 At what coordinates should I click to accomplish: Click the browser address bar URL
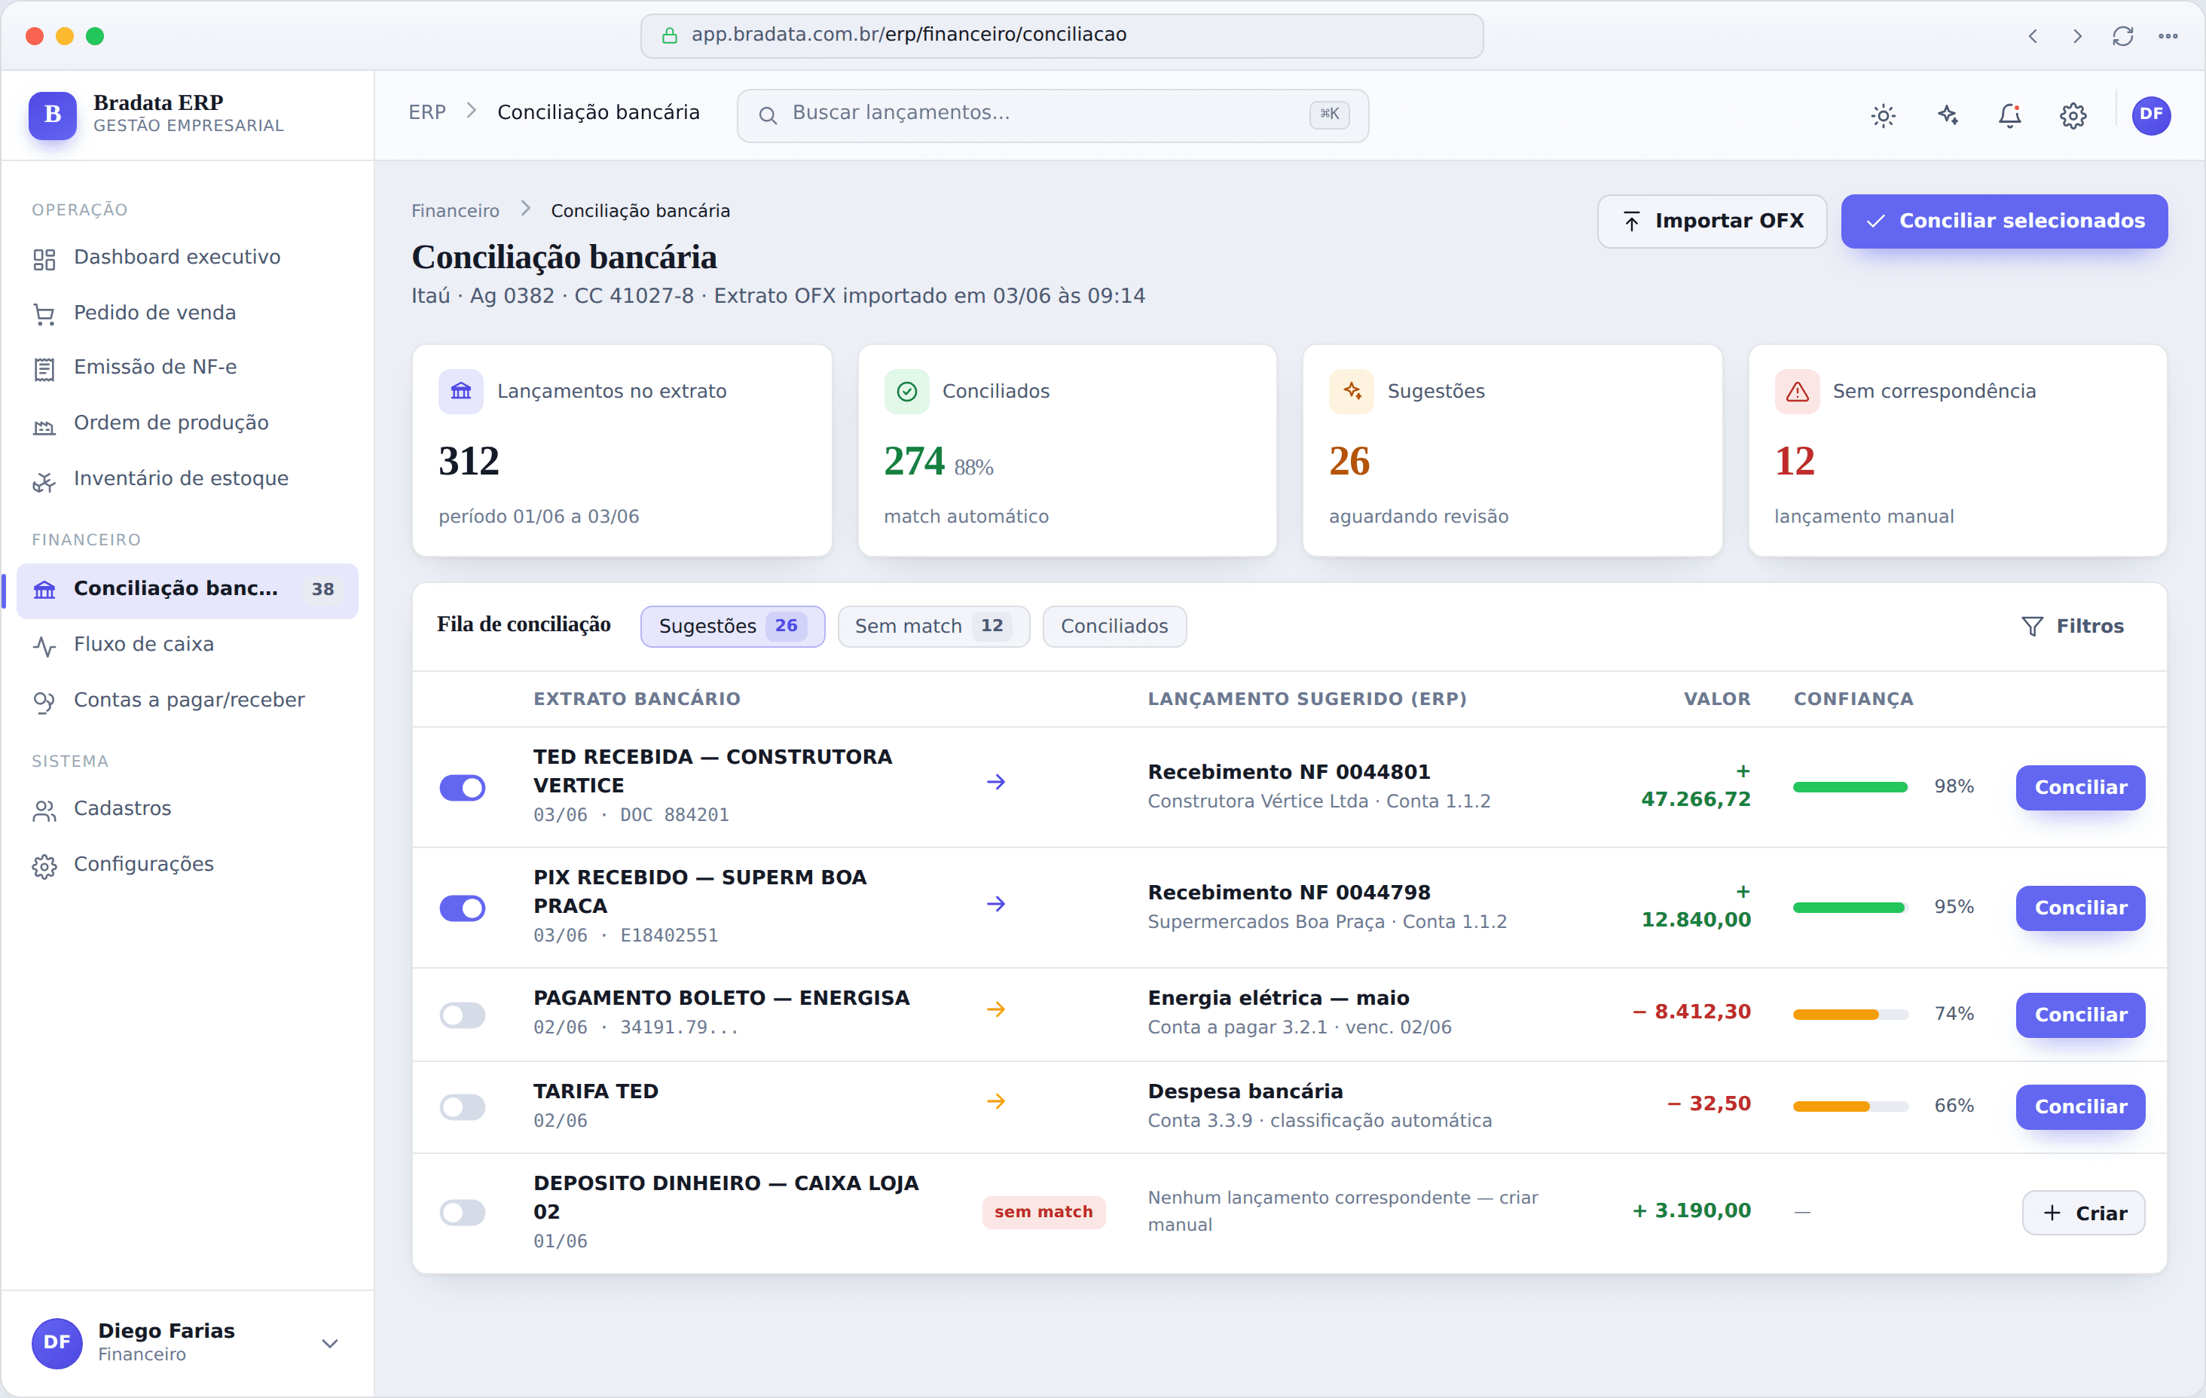pyautogui.click(x=1061, y=35)
